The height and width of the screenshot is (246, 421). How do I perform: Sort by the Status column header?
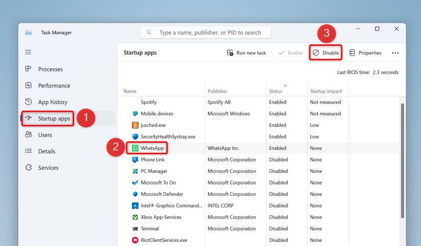[x=276, y=91]
